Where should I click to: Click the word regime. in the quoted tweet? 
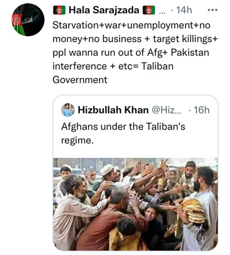point(77,140)
